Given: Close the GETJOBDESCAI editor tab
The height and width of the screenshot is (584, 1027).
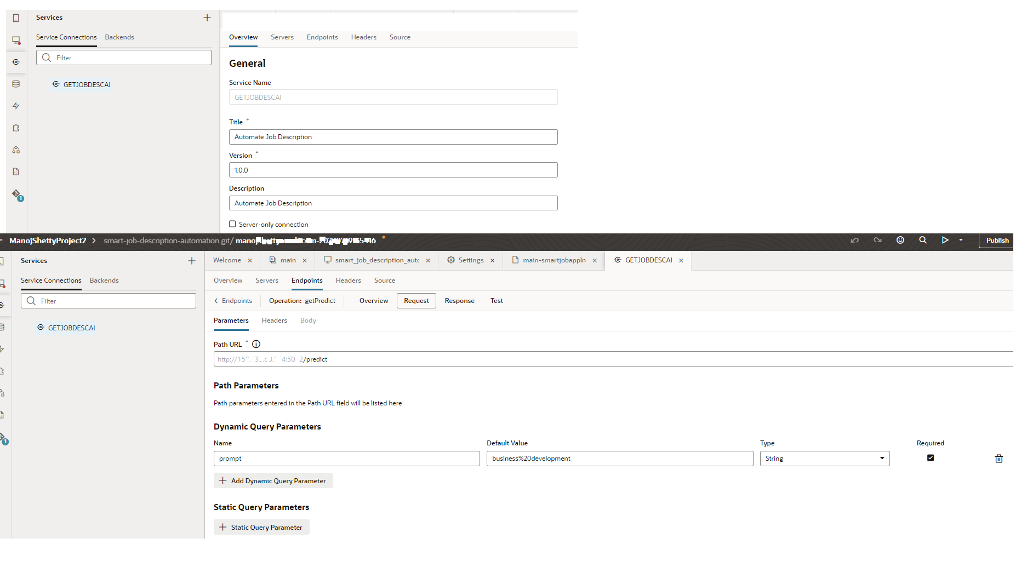Looking at the screenshot, I should (681, 261).
